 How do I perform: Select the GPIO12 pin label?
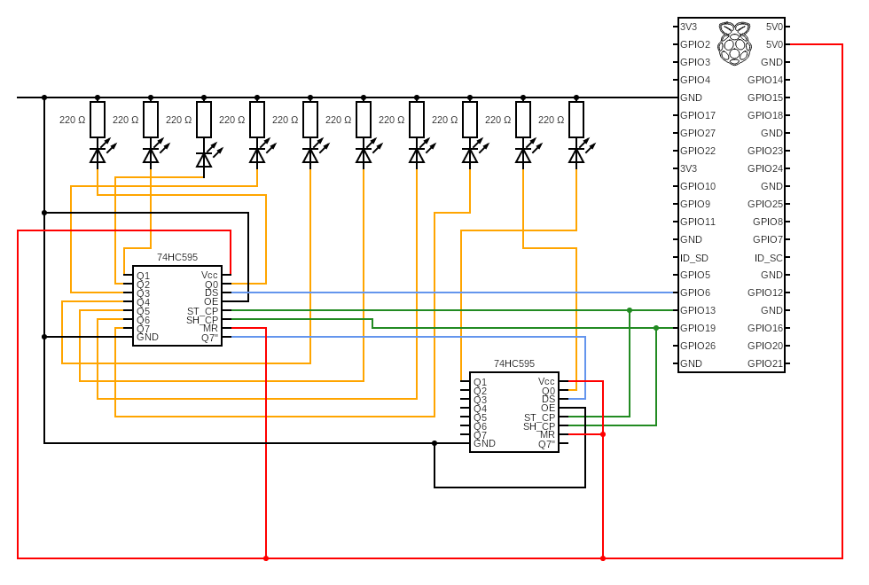click(764, 292)
